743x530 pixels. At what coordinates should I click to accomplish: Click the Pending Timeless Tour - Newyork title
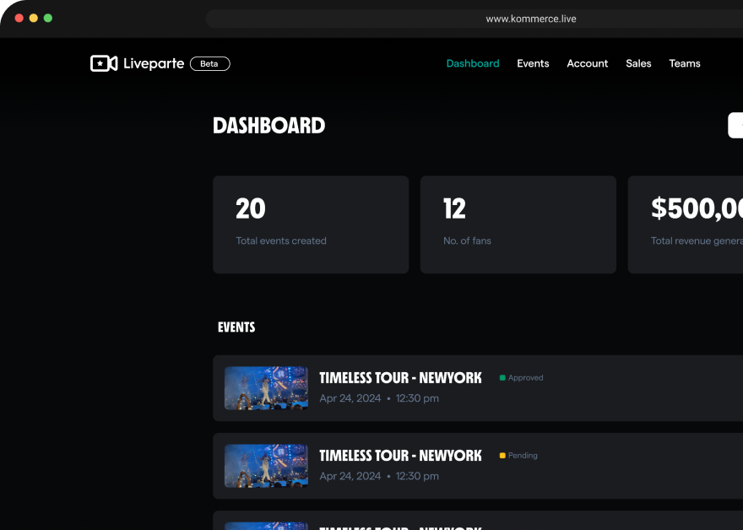tap(400, 455)
